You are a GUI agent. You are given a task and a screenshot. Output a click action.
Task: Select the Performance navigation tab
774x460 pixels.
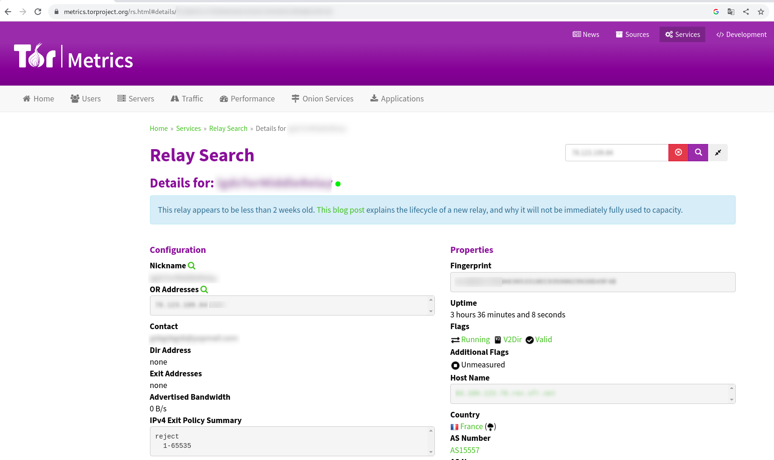pos(247,99)
